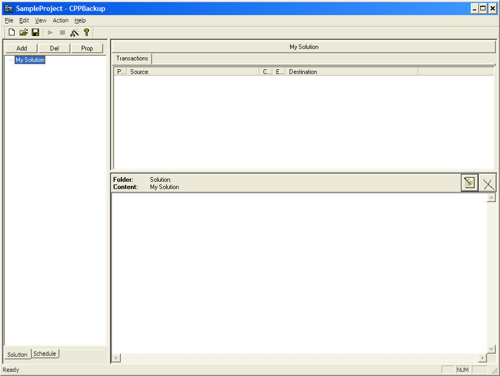
Task: Select the Transactions tab
Action: pyautogui.click(x=132, y=58)
